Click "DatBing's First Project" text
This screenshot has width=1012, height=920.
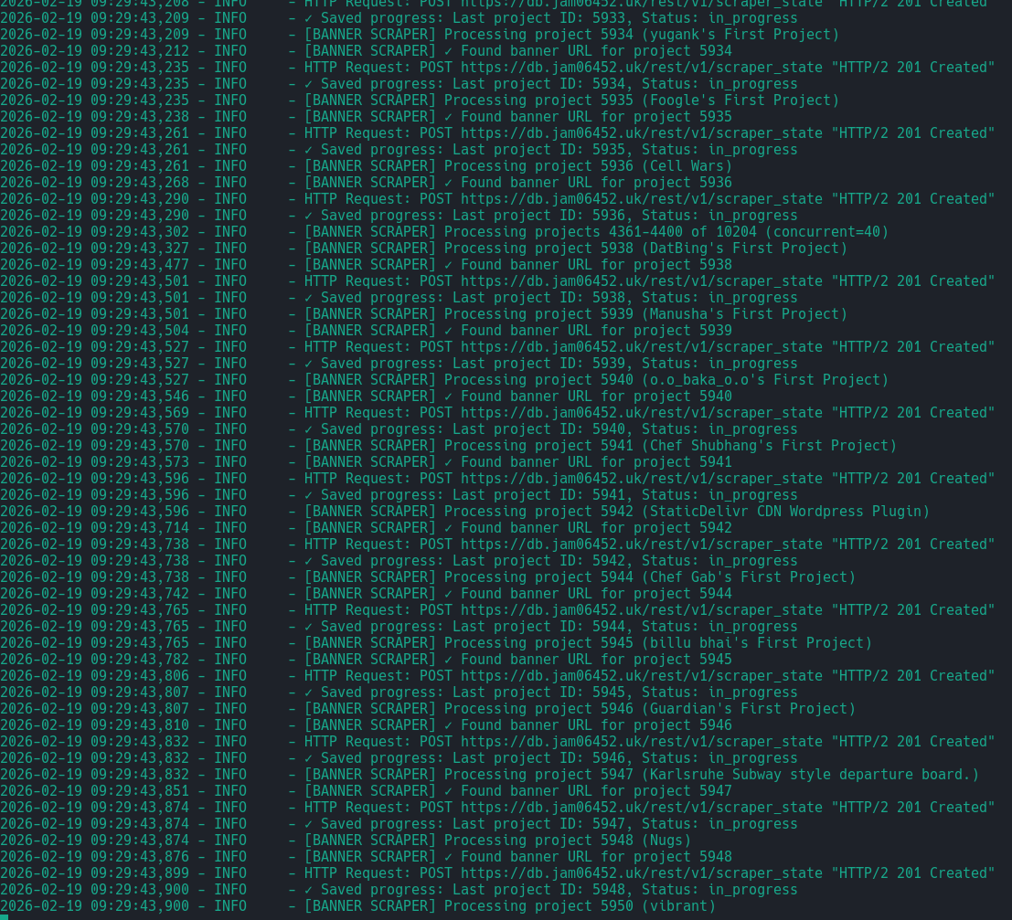tap(743, 249)
